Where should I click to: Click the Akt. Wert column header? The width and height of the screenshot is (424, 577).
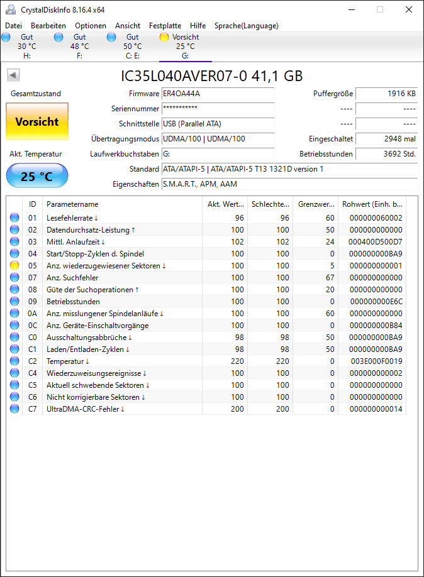(225, 204)
